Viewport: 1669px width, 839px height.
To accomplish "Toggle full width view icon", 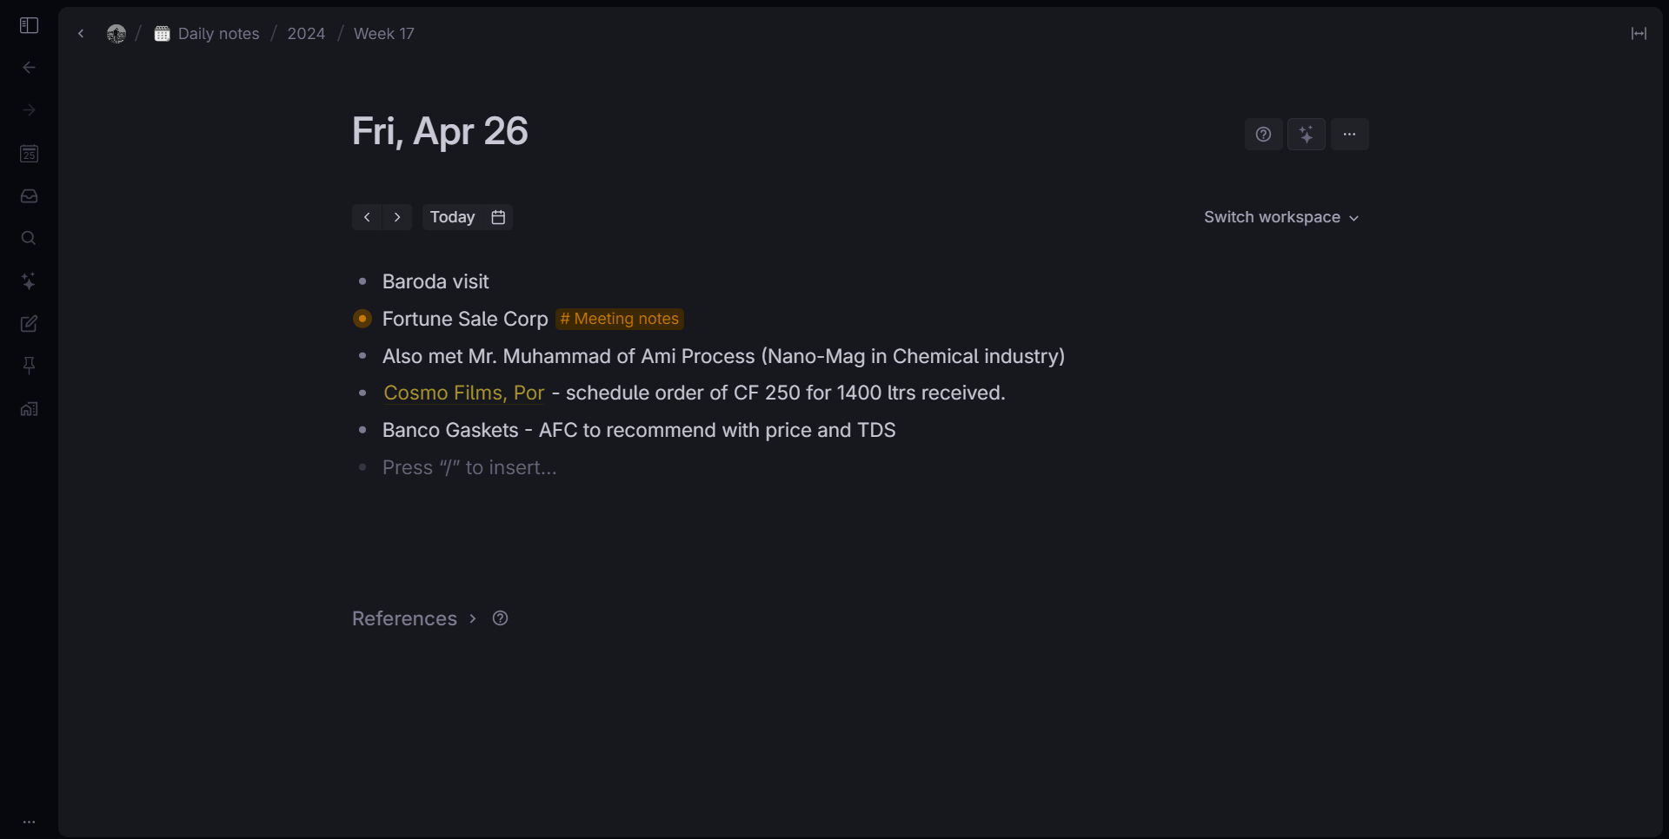I will 1639,34.
